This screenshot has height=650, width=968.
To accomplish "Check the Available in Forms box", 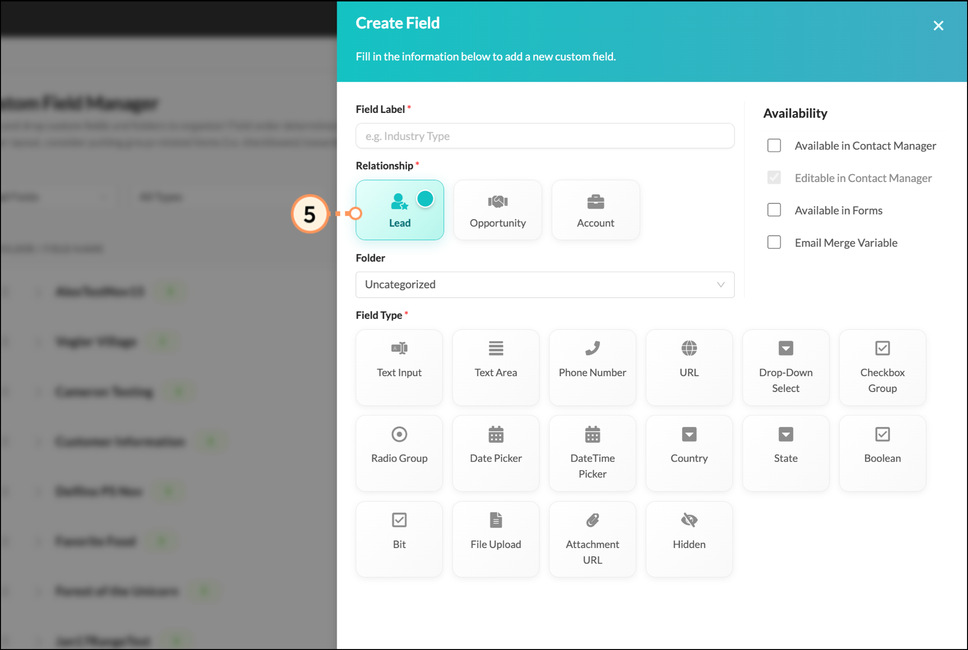I will (x=774, y=210).
